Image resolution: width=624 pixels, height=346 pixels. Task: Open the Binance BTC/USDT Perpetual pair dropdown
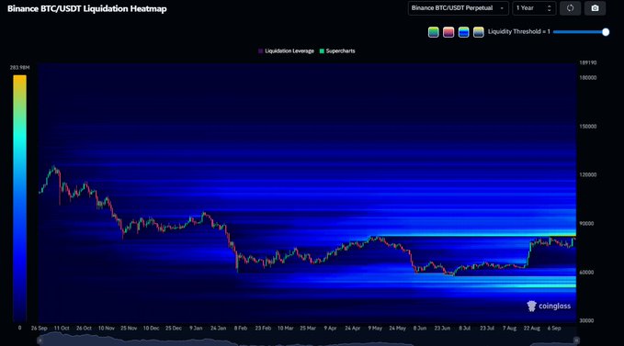click(458, 8)
